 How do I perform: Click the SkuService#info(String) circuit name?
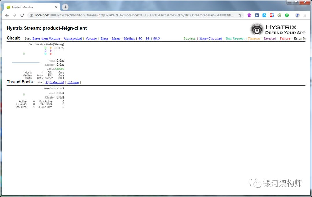point(46,44)
